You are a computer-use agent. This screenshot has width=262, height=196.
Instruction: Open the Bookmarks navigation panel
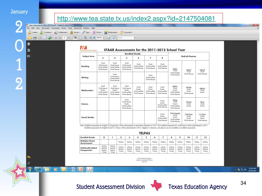[x=29, y=50]
